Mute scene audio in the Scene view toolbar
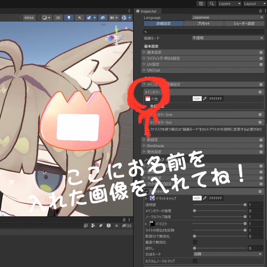Viewport: 267px width, 267px height. coord(79,18)
